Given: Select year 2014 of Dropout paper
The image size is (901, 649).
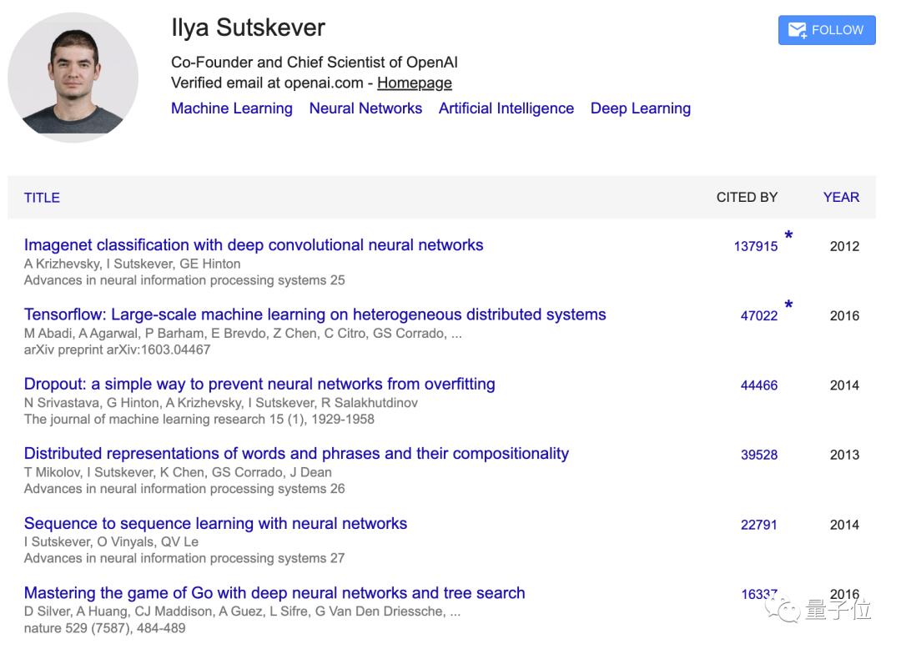Looking at the screenshot, I should coord(844,385).
